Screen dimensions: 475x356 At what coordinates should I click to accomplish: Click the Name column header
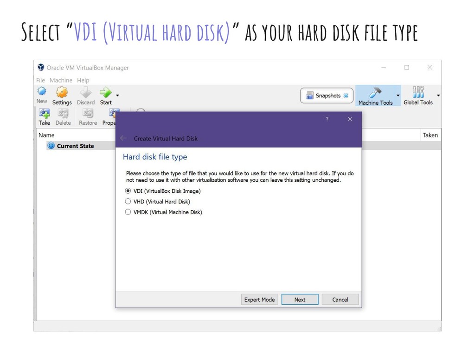click(x=46, y=135)
